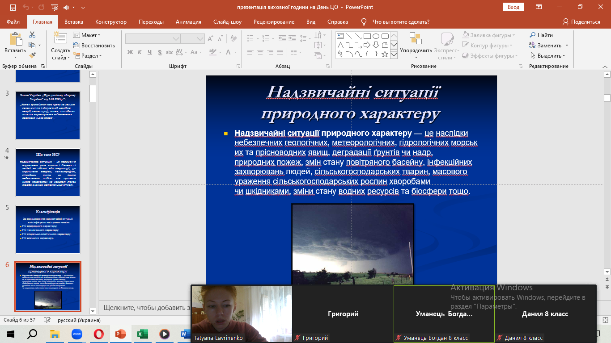Screen dimensions: 611x343
Task: Select the oval shape in gallery
Action: [x=376, y=36]
